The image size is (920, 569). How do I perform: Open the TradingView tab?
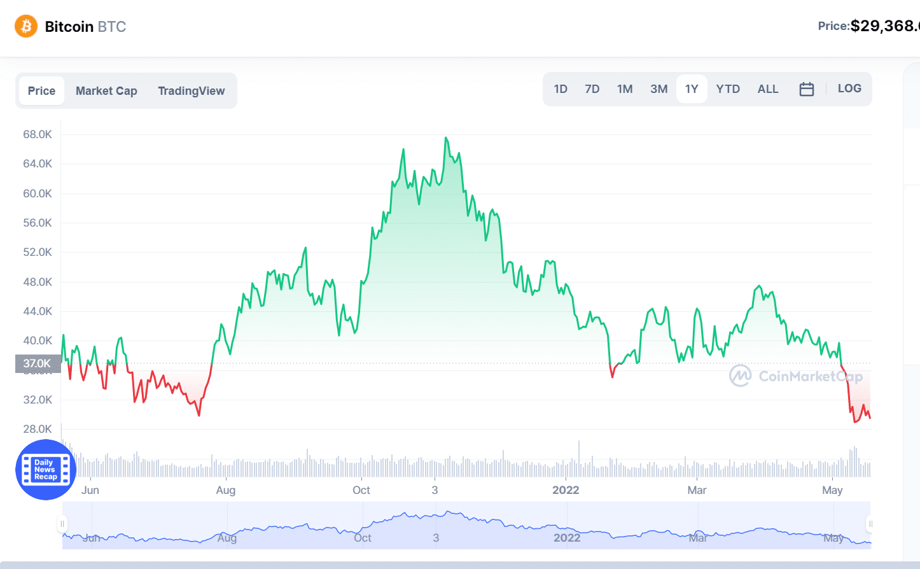[x=192, y=91]
